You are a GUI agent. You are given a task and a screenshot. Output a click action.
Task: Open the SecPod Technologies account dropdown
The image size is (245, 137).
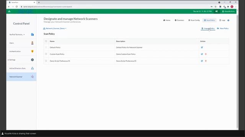coord(17,35)
